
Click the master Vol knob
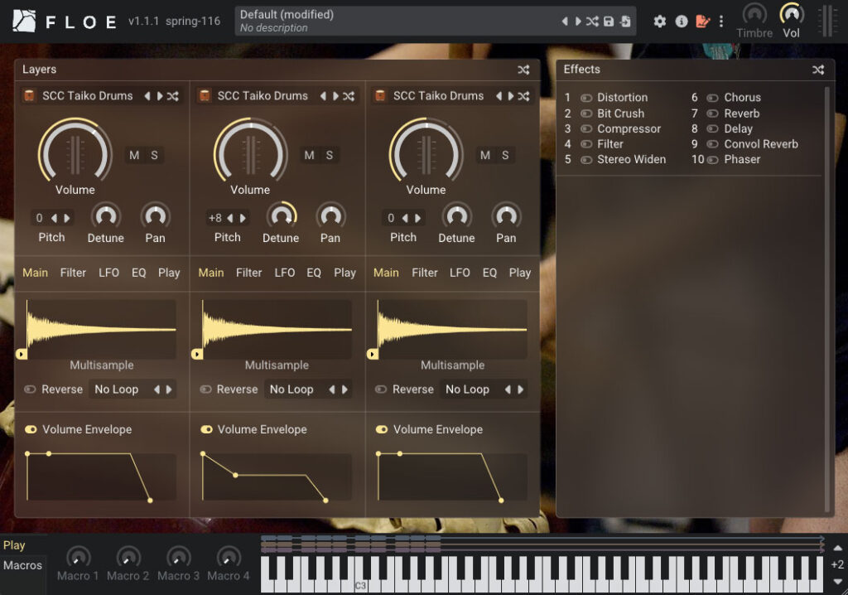(792, 15)
